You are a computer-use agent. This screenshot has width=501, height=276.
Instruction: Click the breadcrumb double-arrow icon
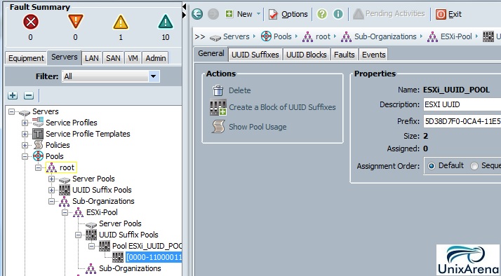coord(200,36)
